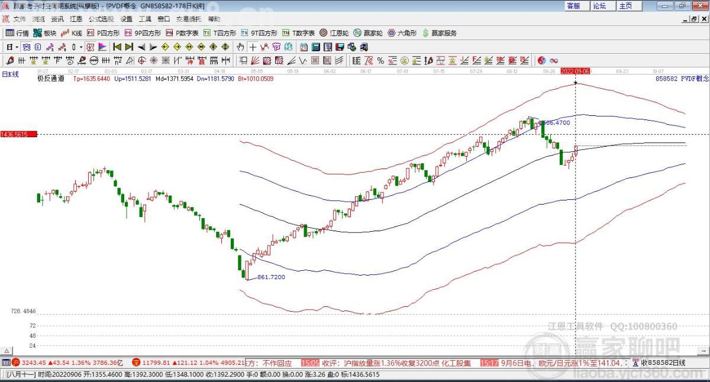This screenshot has height=382, width=710.
Task: Click the infinity loop icon
Action: [554, 60]
